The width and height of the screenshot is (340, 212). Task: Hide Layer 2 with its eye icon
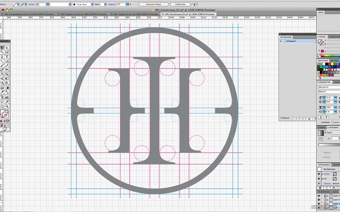pos(319,204)
